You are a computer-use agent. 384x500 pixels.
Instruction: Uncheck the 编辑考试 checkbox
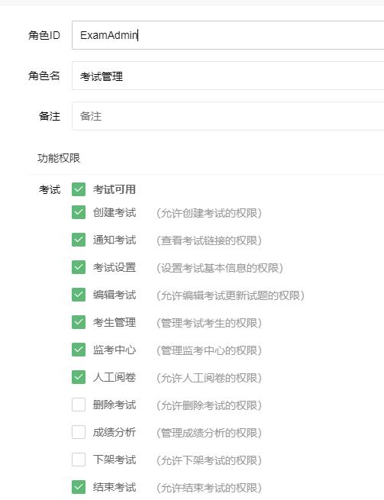[x=79, y=295]
